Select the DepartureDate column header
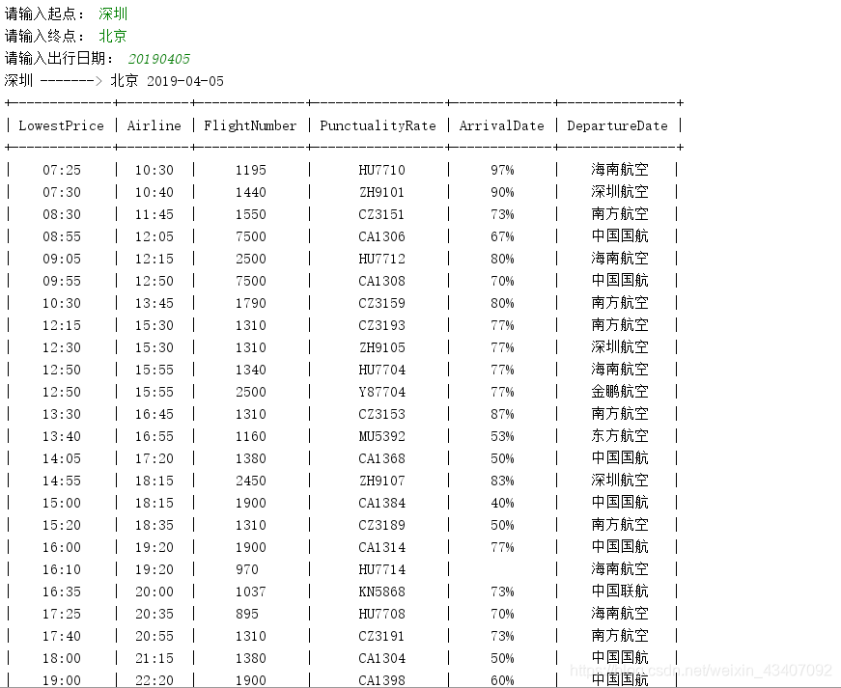841x688 pixels. coord(617,125)
